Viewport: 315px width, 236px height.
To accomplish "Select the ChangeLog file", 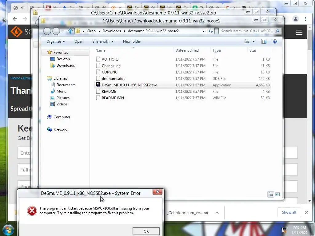I will [x=183, y=66].
